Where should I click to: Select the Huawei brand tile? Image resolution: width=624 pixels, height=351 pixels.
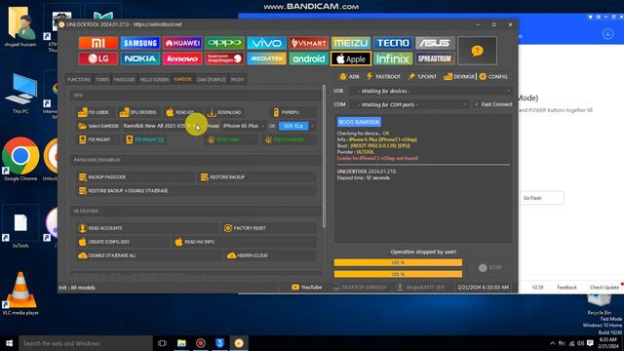pos(182,43)
